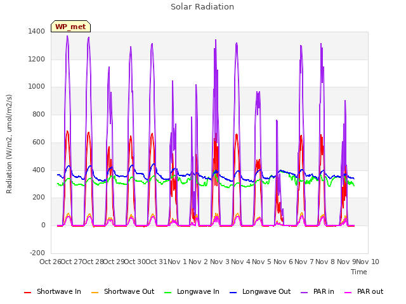Select the Longwave In legend entry

[x=192, y=292]
